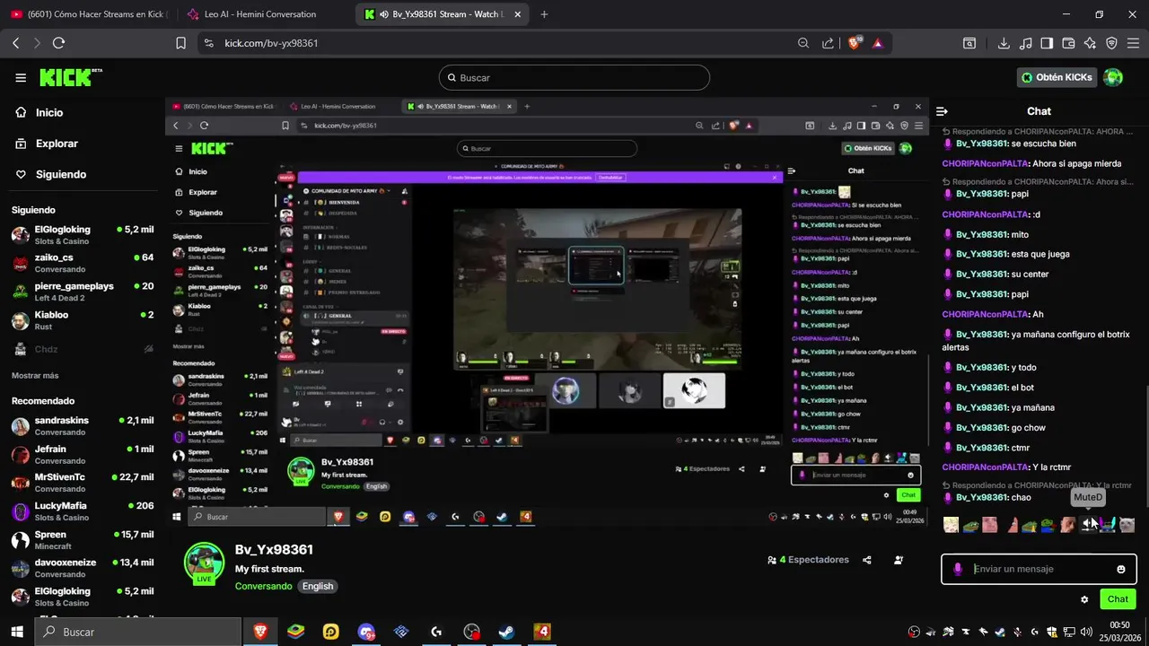The width and height of the screenshot is (1149, 646).
Task: Open Brave VPN shield icon
Action: [1111, 43]
